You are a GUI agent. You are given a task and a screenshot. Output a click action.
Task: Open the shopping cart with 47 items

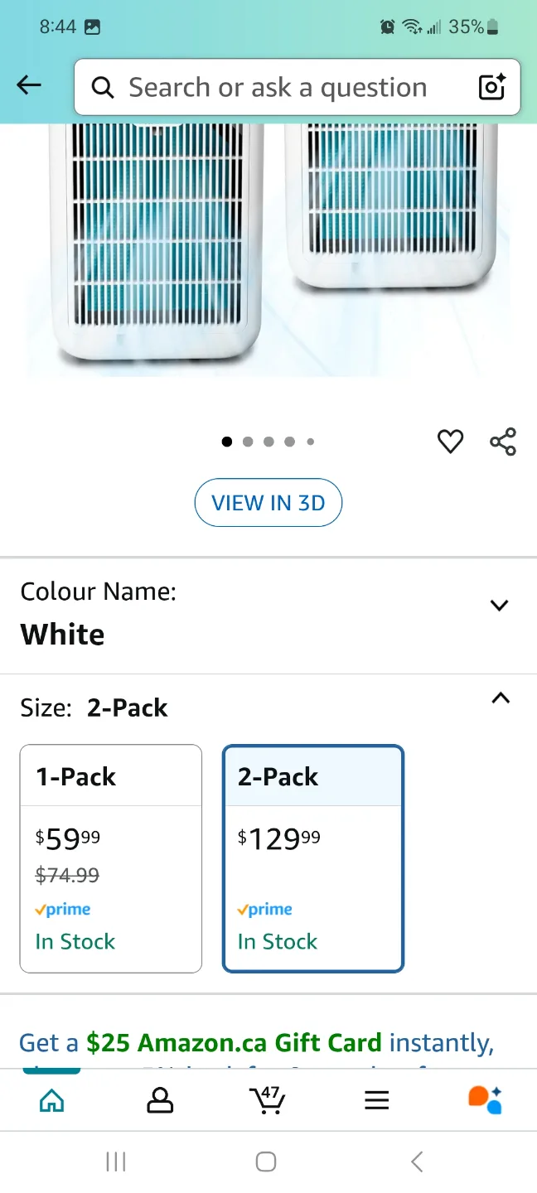268,1100
